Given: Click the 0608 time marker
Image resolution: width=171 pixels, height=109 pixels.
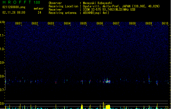Looking at the screenshot, I should pyautogui.click(x=132, y=23).
